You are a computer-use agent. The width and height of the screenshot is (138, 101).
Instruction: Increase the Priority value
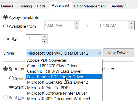pos(44,37)
